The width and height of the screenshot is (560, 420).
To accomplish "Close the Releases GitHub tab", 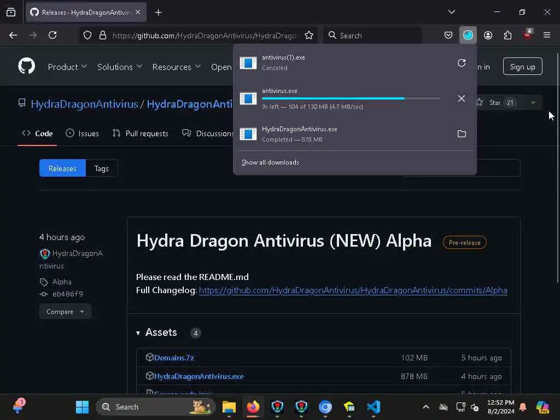I will pyautogui.click(x=138, y=13).
